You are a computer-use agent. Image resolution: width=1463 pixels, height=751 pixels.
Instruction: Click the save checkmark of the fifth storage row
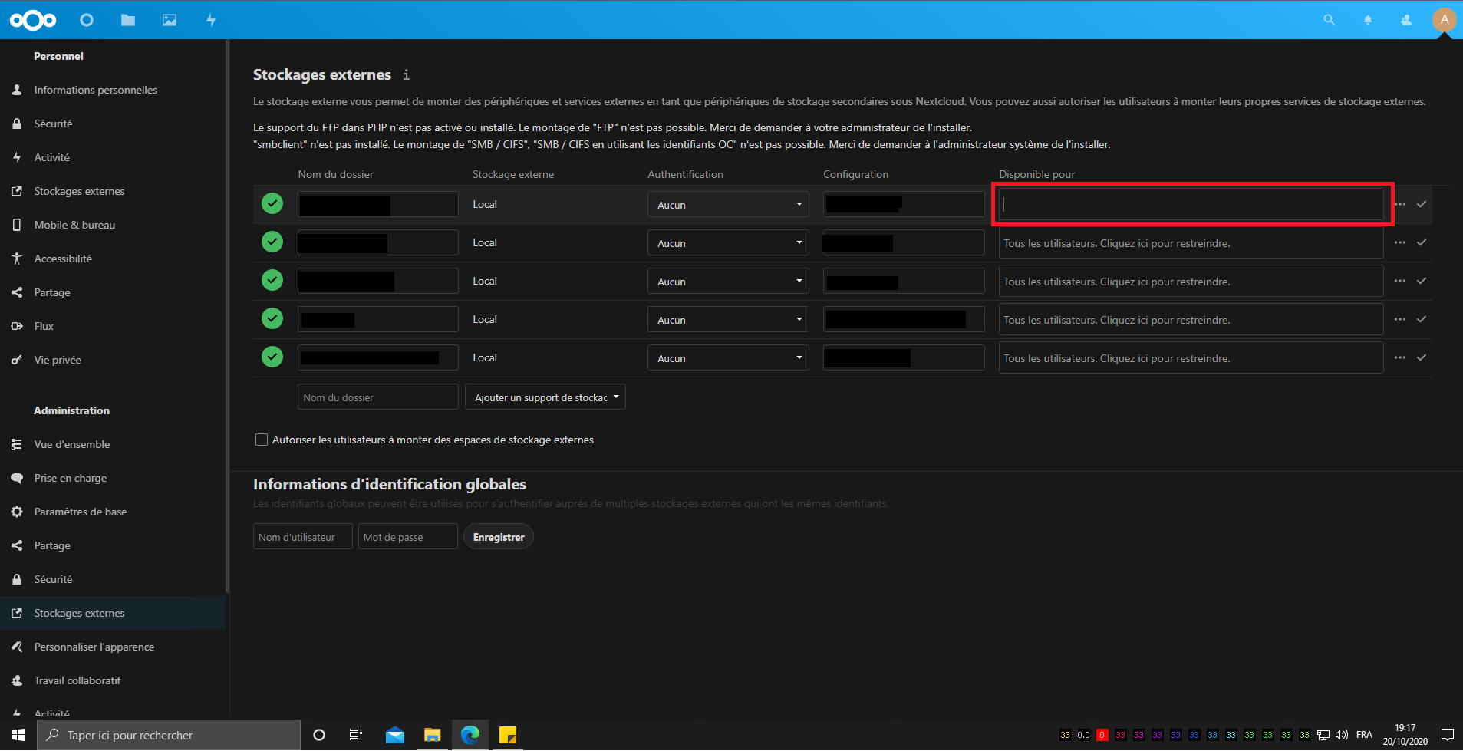1422,357
